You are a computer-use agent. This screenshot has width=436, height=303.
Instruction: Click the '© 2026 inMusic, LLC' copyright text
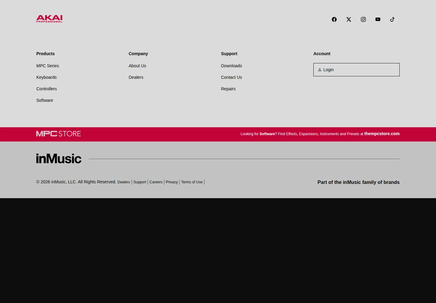coord(76,182)
